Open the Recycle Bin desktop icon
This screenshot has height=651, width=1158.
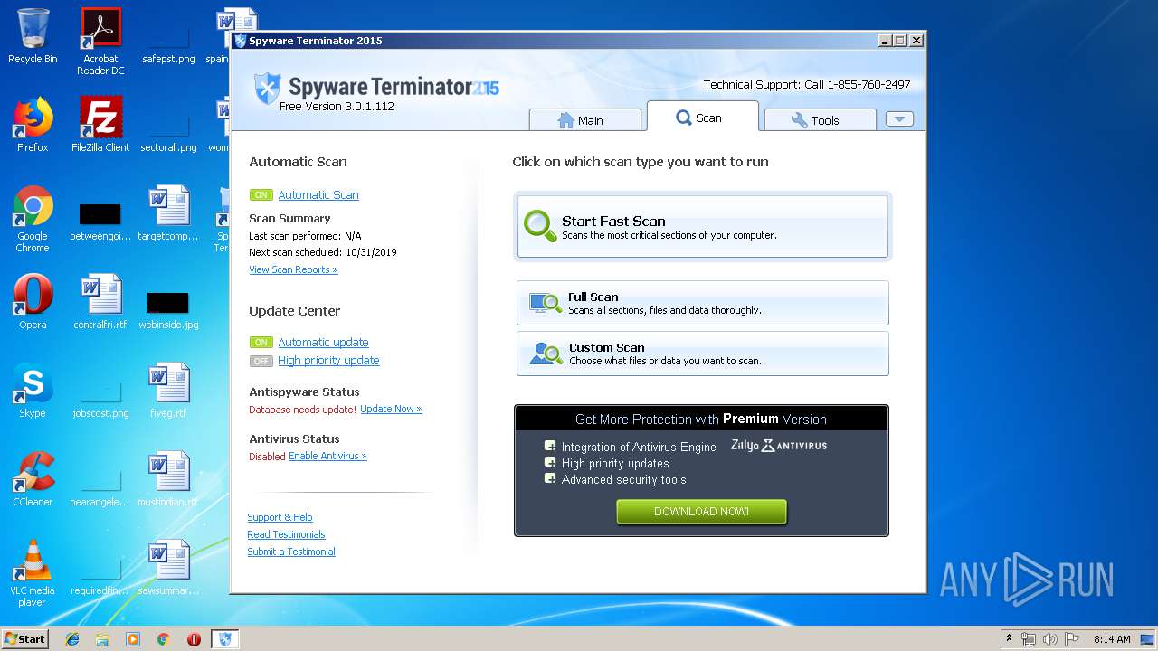coord(33,36)
